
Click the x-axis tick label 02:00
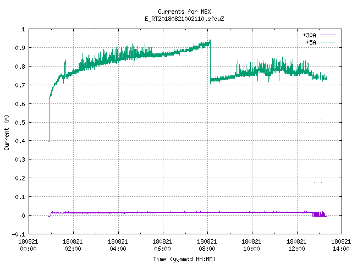[x=73, y=249]
